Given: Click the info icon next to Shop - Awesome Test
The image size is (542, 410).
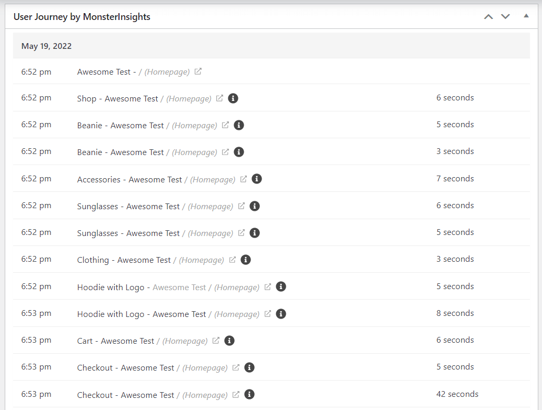Looking at the screenshot, I should [233, 98].
